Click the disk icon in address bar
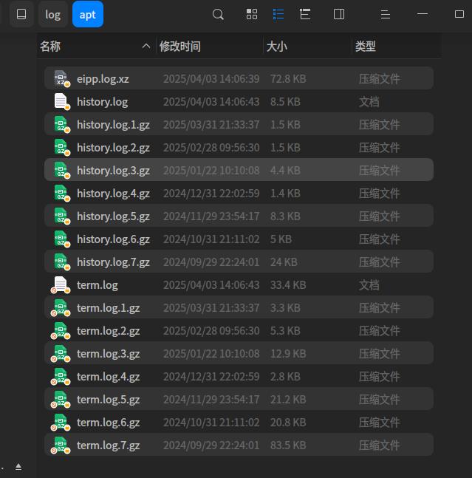Image resolution: width=472 pixels, height=478 pixels. coord(21,14)
